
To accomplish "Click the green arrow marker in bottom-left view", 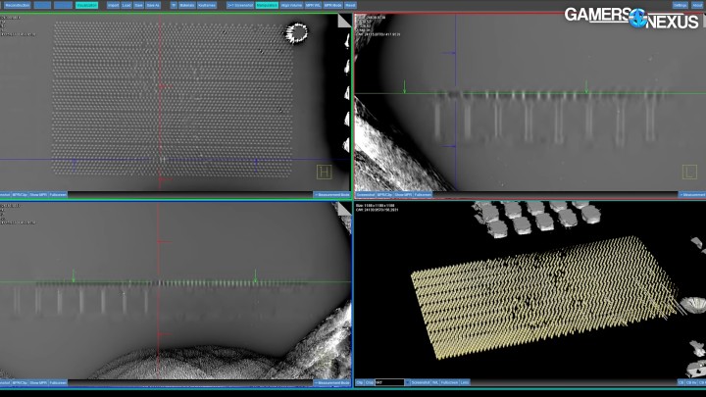I will coord(73,276).
